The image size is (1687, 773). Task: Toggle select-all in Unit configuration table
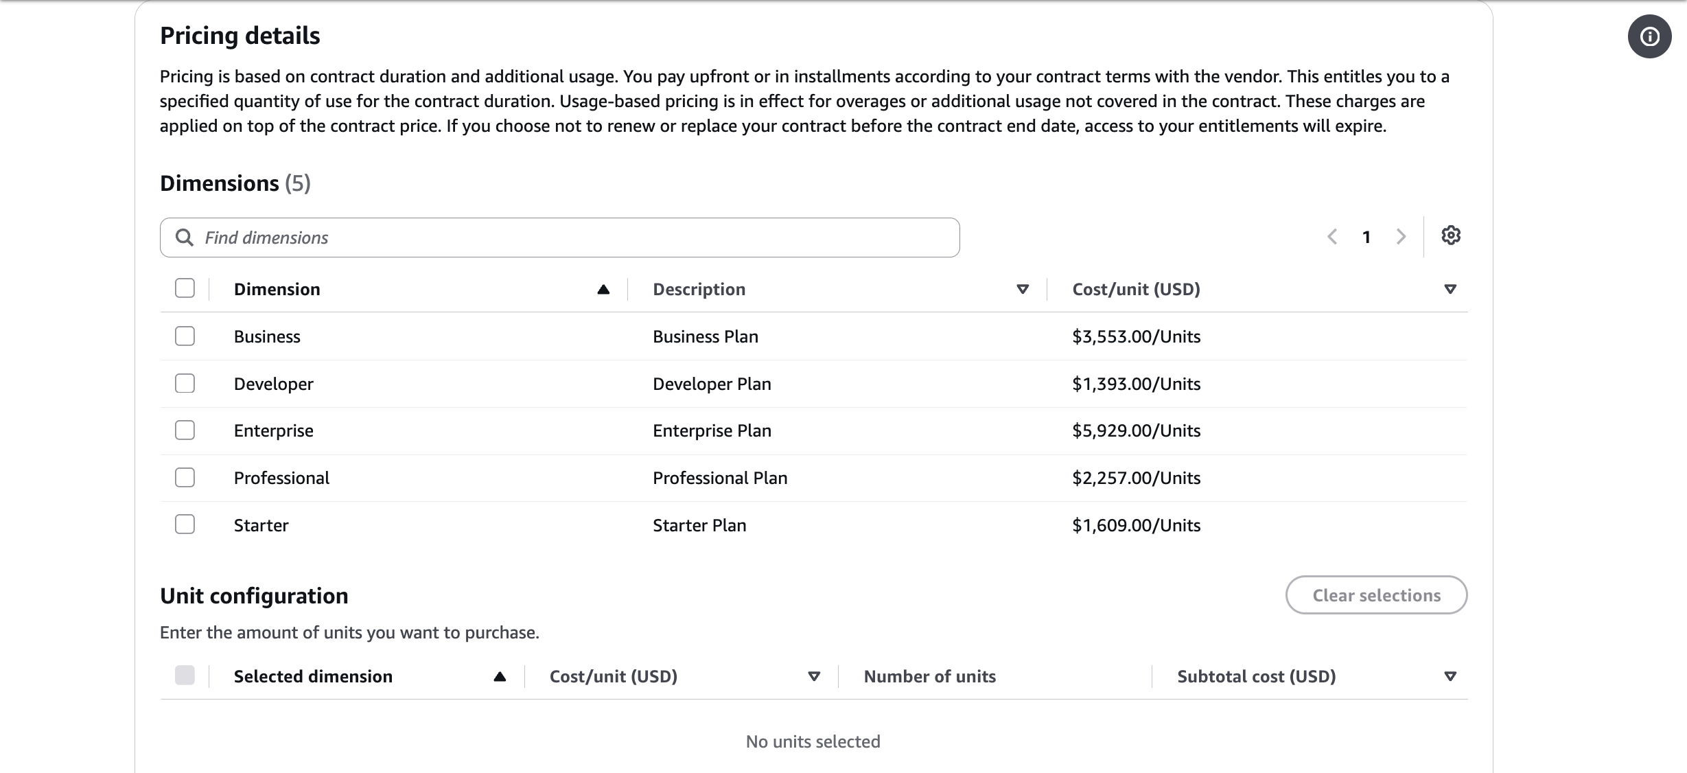(x=185, y=676)
